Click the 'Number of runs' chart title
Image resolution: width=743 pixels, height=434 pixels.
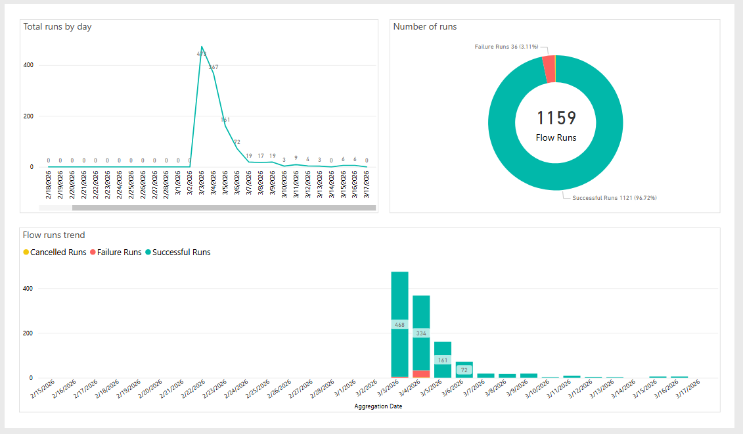point(425,26)
